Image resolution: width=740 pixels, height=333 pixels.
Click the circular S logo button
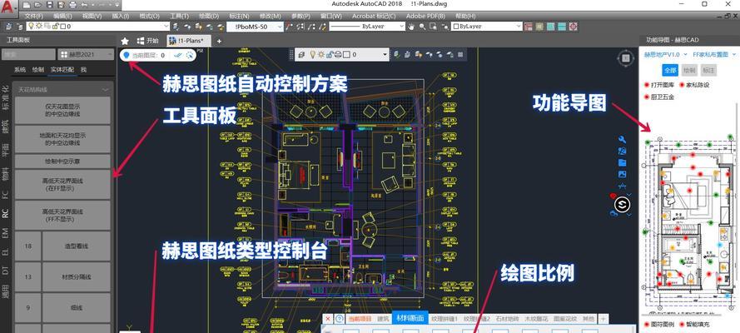(x=622, y=204)
